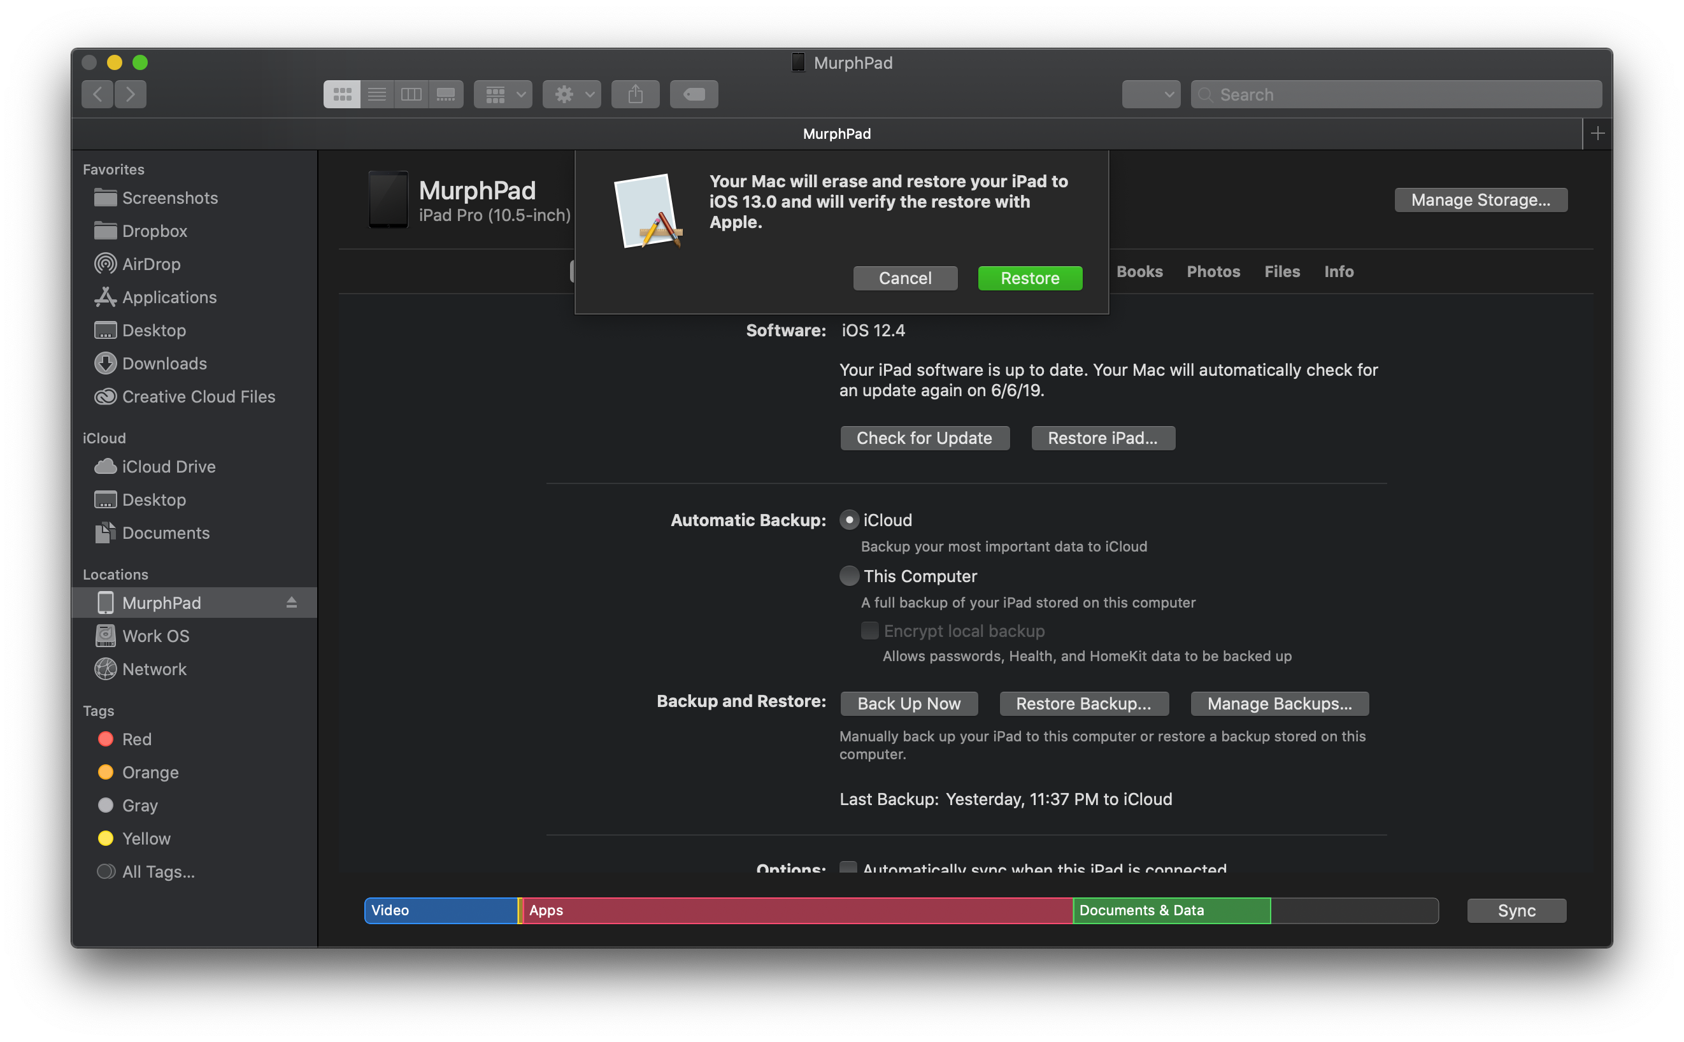The height and width of the screenshot is (1042, 1684).
Task: Switch to the Books tab
Action: click(1139, 271)
